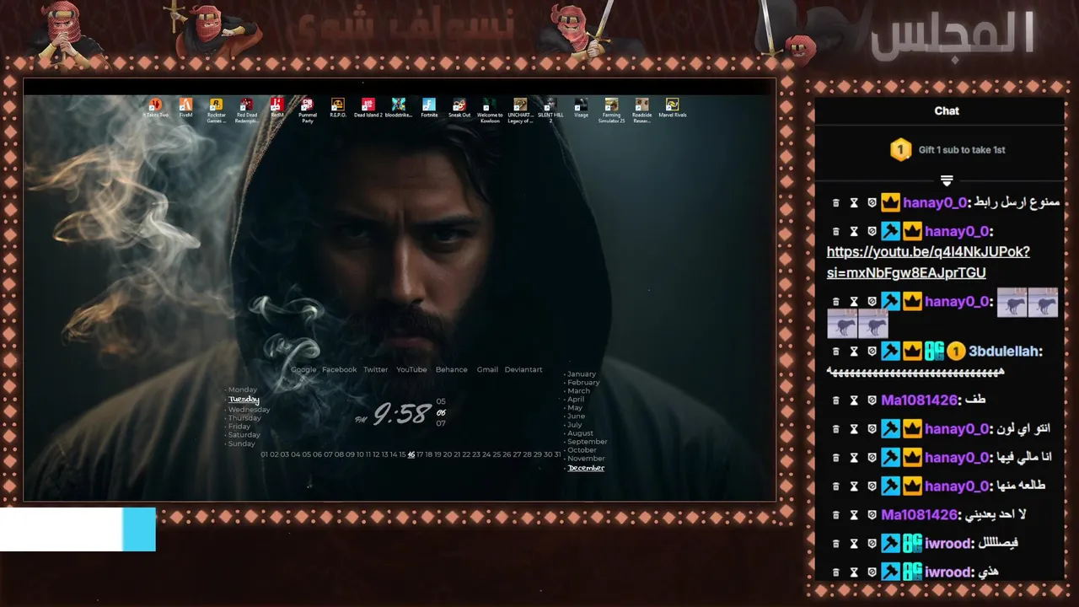The width and height of the screenshot is (1079, 607).
Task: Open the Rockstar Games launcher icon
Action: [x=216, y=110]
